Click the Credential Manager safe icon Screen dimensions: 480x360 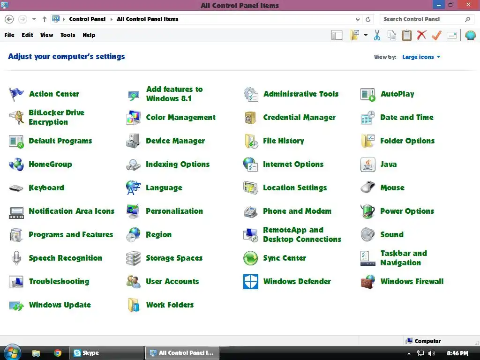tap(250, 118)
